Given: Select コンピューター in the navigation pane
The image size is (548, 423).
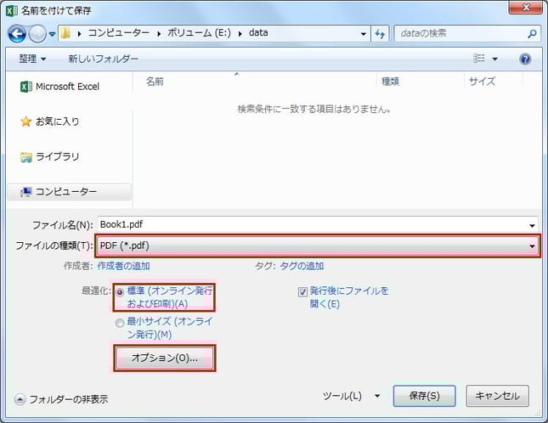Looking at the screenshot, I should click(x=69, y=192).
